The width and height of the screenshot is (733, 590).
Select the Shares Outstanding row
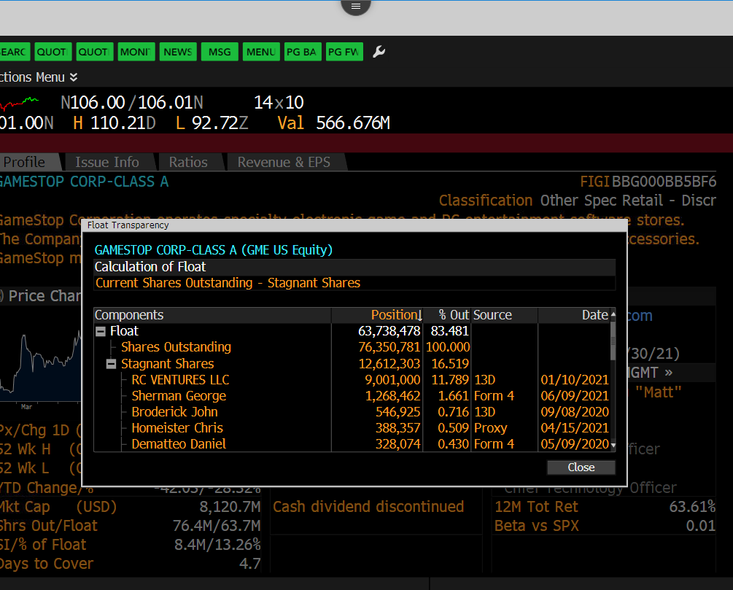[x=352, y=347]
